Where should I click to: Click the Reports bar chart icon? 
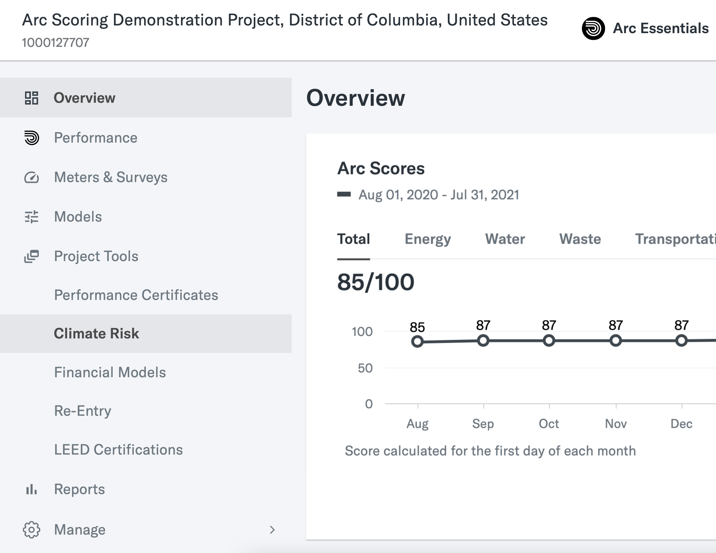pyautogui.click(x=32, y=489)
